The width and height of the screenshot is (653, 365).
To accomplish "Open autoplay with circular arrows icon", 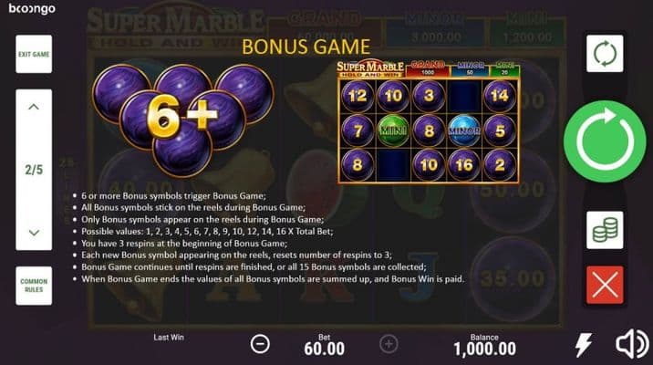I will [605, 54].
